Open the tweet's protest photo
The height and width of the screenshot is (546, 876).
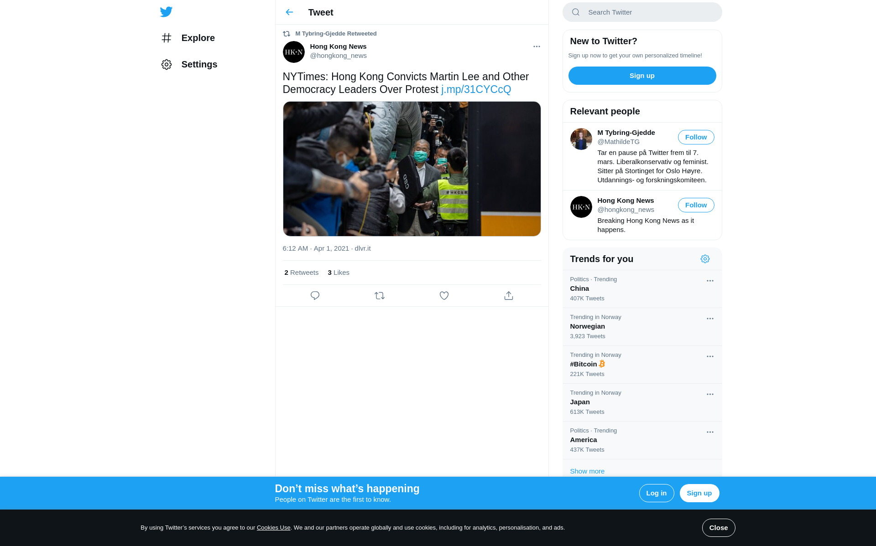(412, 169)
